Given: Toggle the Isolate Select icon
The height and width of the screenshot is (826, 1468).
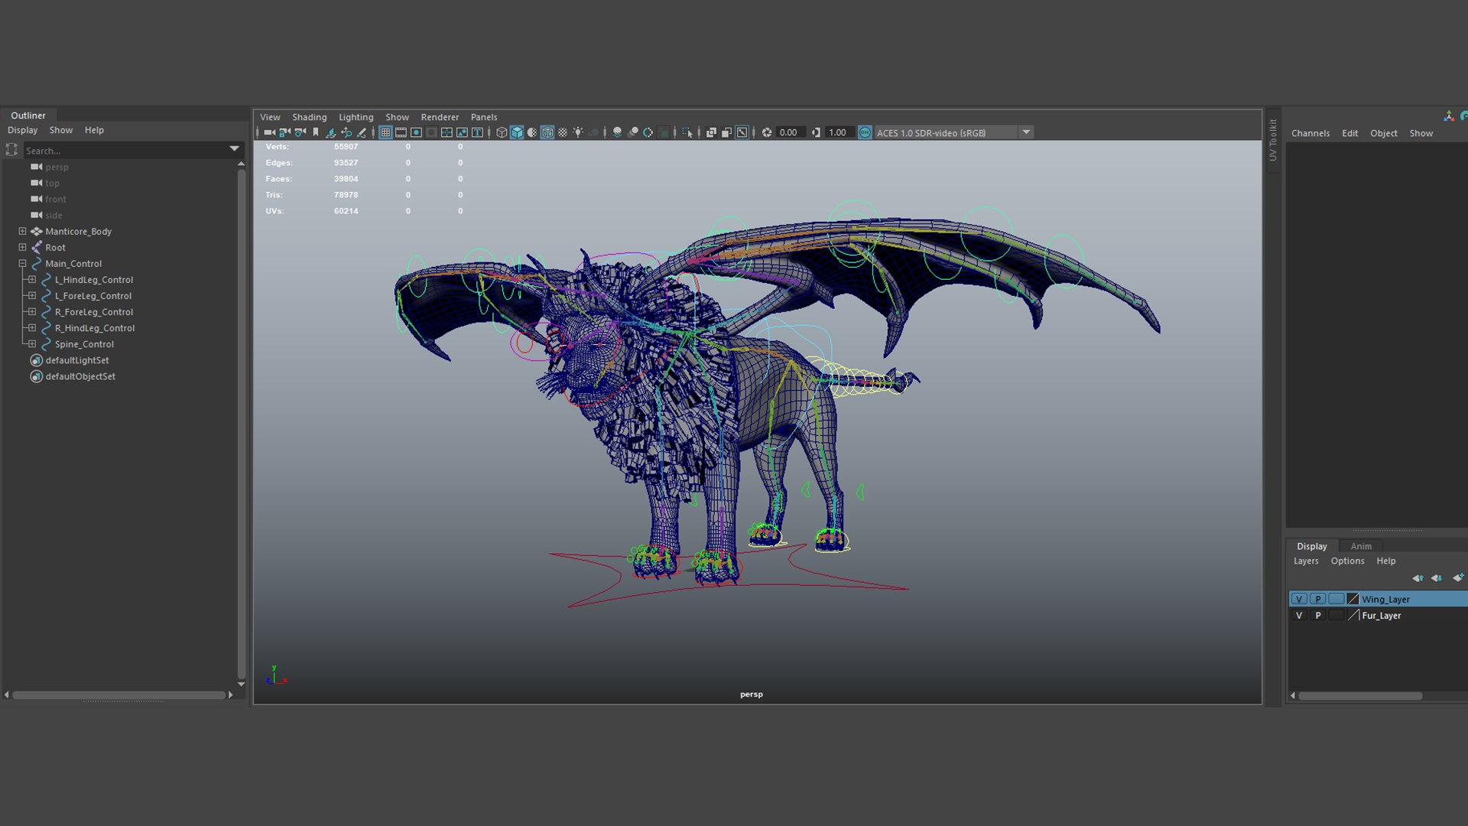Looking at the screenshot, I should pyautogui.click(x=687, y=132).
